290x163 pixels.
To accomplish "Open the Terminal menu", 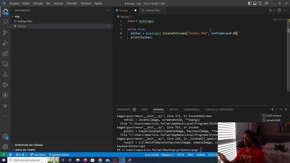I will (x=86, y=3).
